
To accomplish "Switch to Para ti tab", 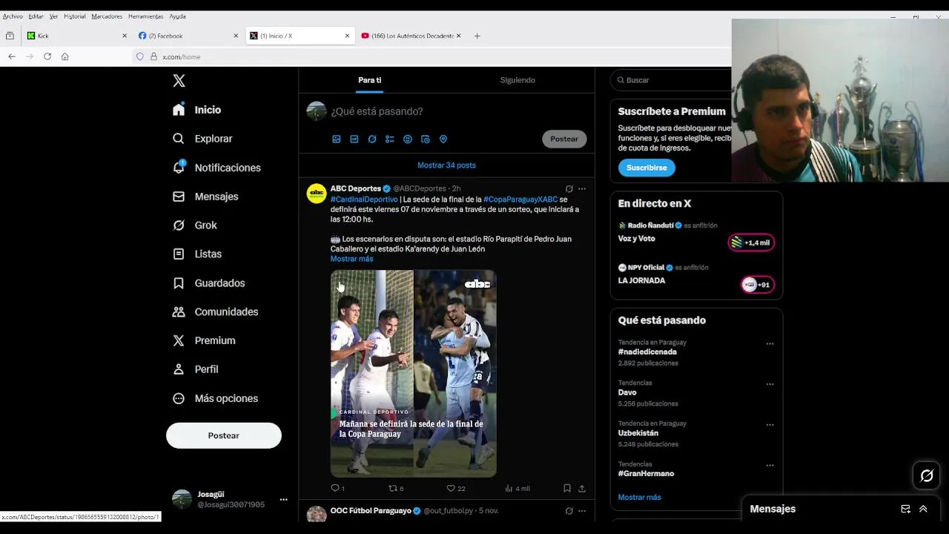I will point(369,80).
